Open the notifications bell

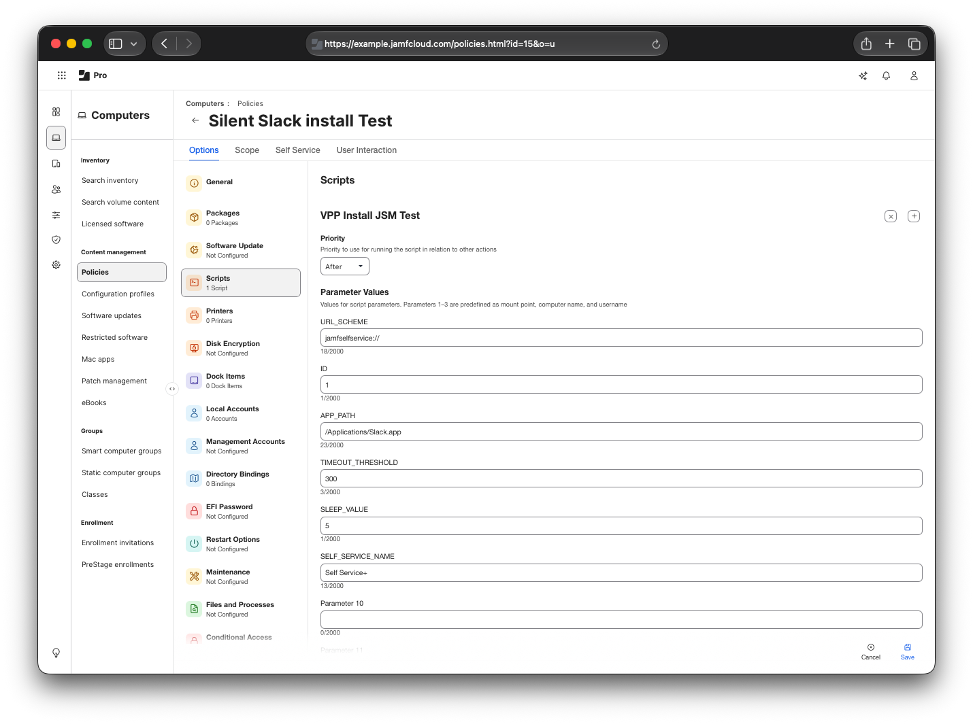[x=886, y=76]
